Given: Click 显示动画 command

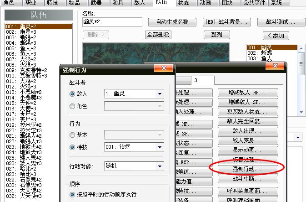Looking at the screenshot, I should [x=248, y=150].
